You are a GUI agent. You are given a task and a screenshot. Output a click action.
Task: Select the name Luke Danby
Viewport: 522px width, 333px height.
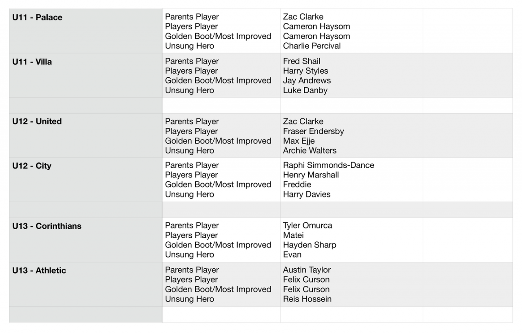click(x=305, y=90)
